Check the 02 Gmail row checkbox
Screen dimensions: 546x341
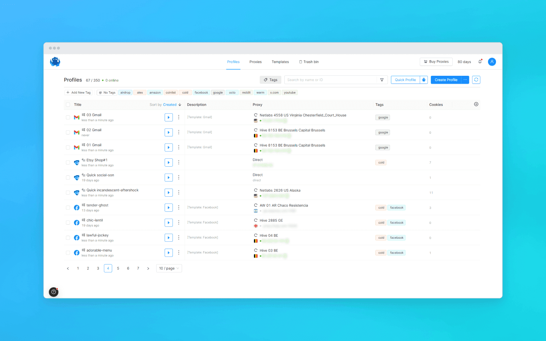[x=68, y=133]
